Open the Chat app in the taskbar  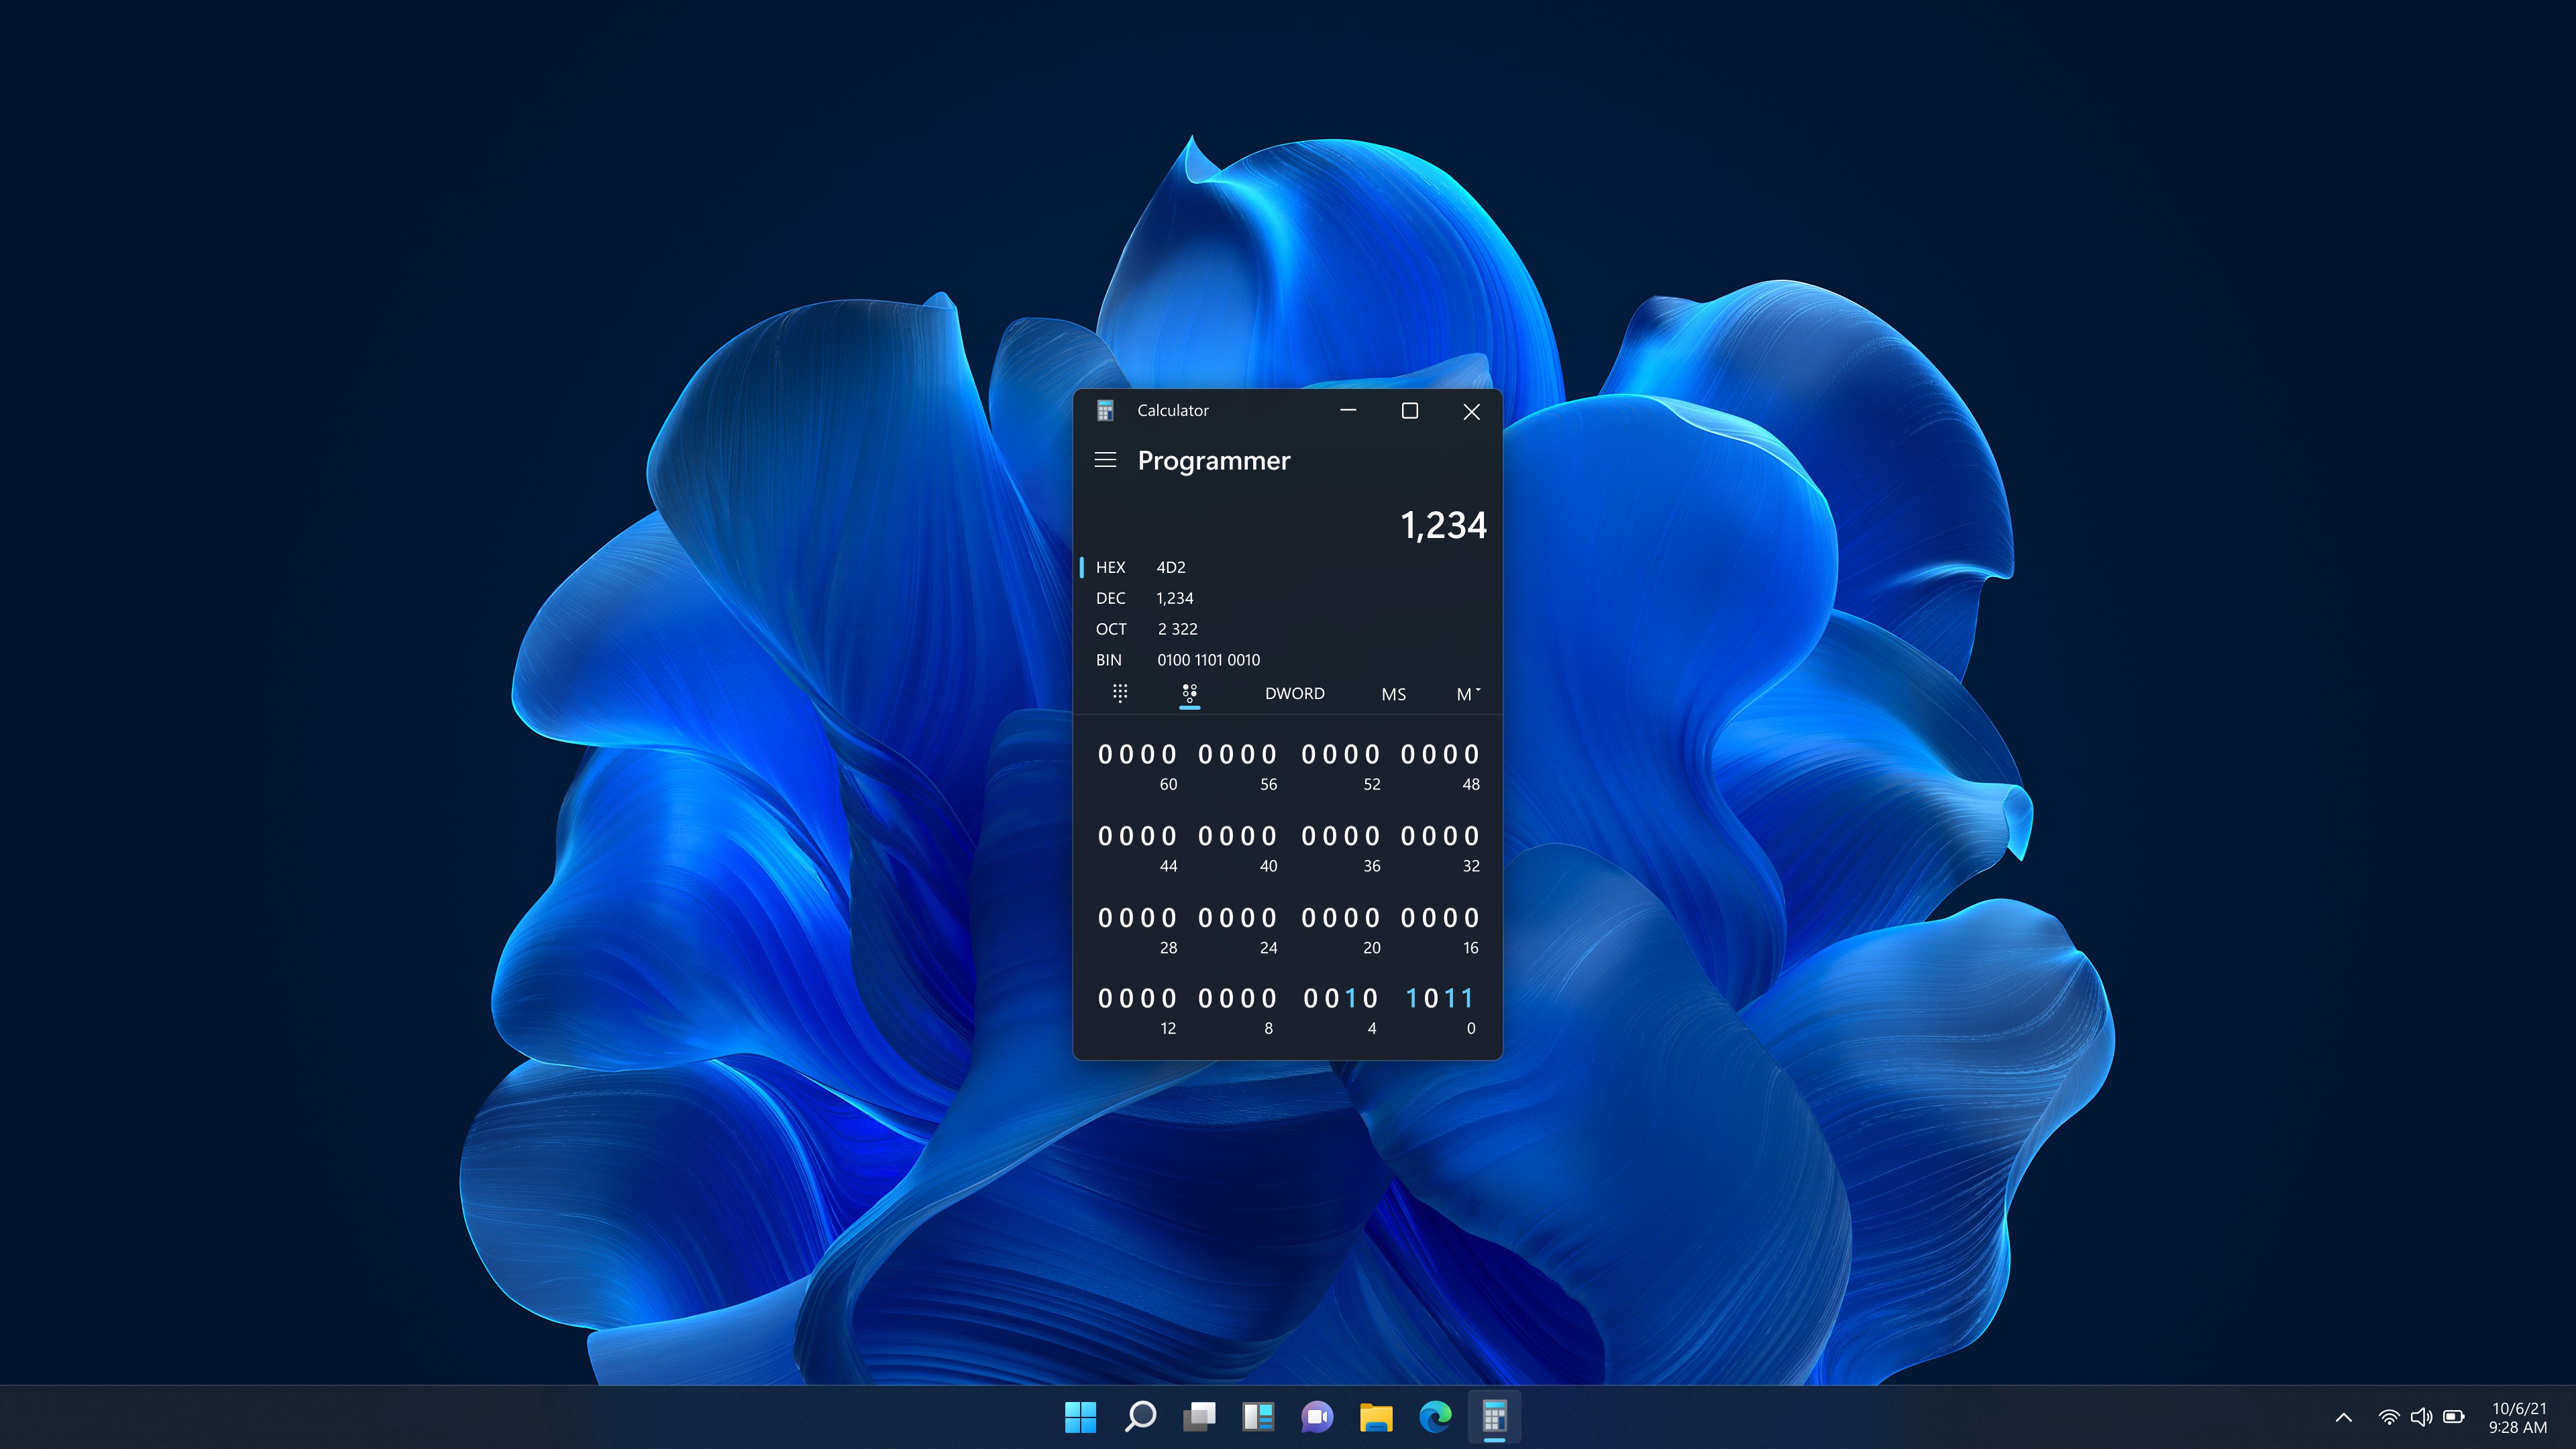click(x=1317, y=1417)
